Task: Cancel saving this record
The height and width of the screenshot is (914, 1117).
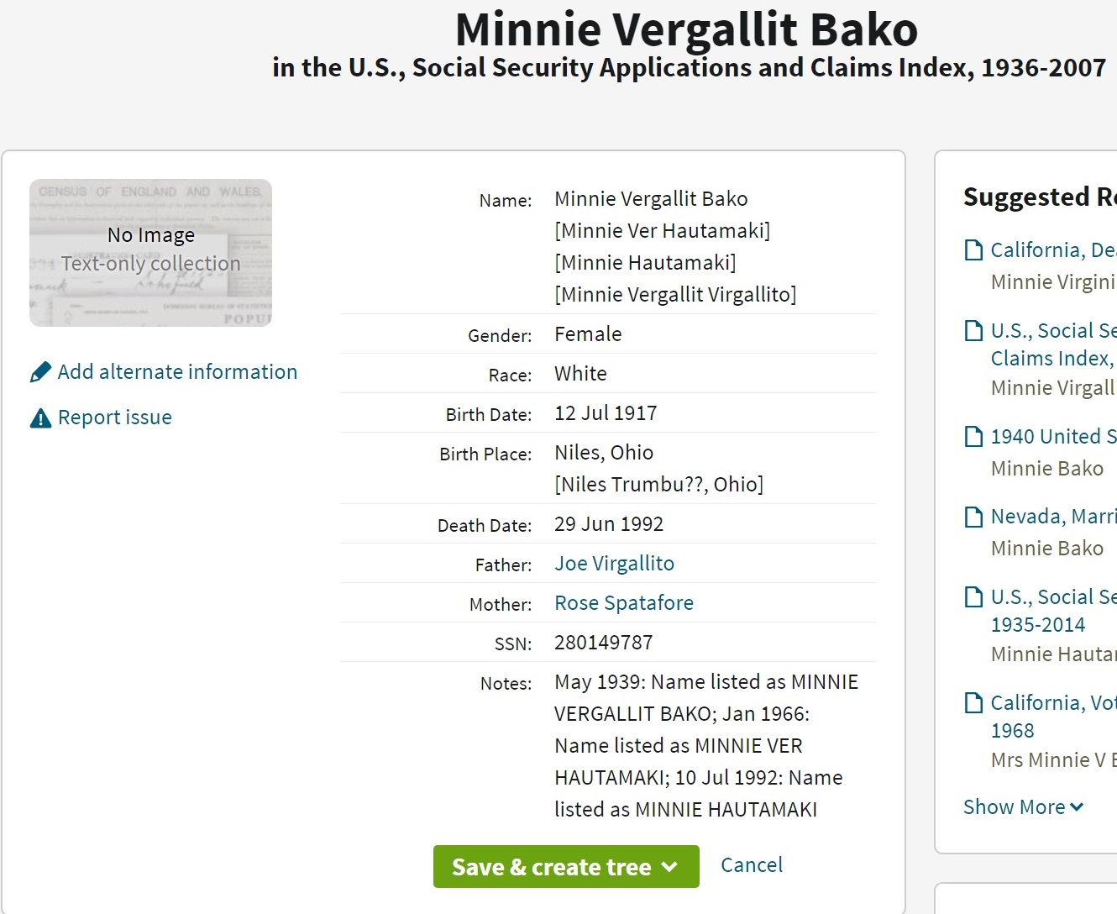Action: (x=751, y=865)
